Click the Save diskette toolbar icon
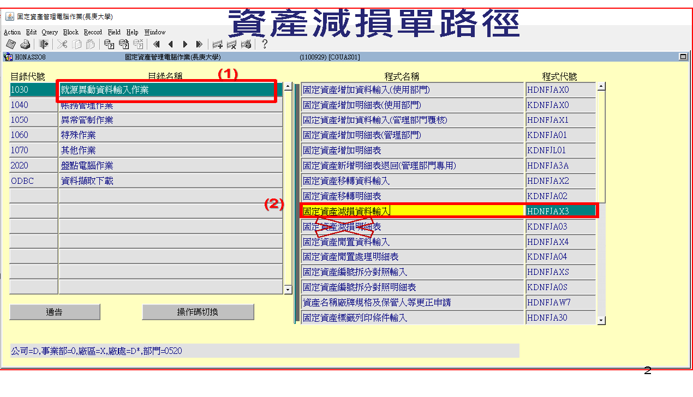 click(10, 44)
